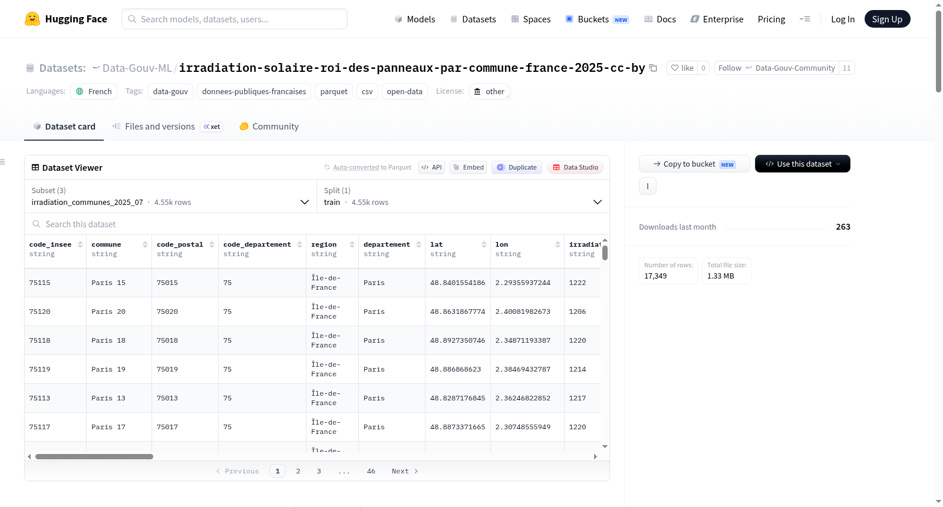Click the like count 0 badge
Image resolution: width=943 pixels, height=507 pixels.
click(x=703, y=68)
